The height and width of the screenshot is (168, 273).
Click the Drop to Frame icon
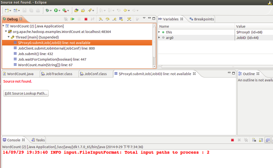click(x=121, y=19)
